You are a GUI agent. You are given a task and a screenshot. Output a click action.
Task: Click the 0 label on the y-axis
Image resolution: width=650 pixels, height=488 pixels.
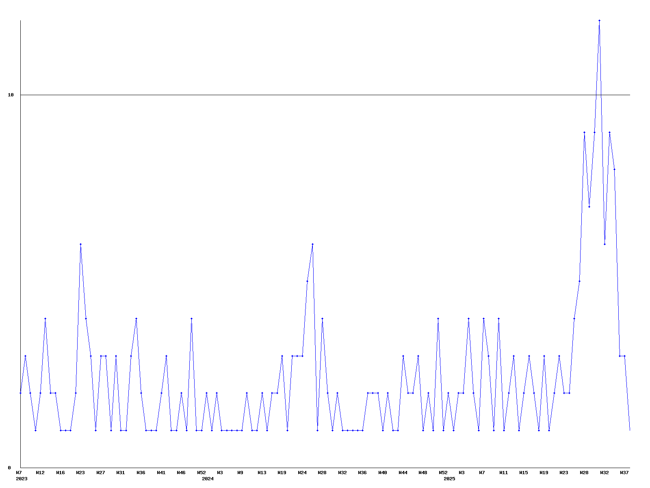(9, 468)
